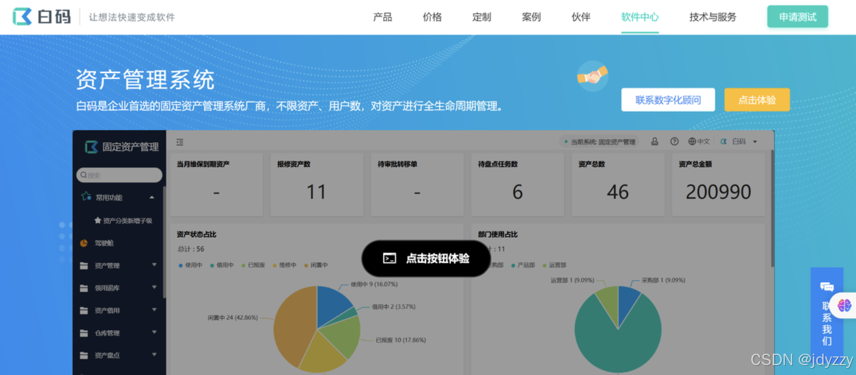Click the 资产状态占比 chart title

197,234
